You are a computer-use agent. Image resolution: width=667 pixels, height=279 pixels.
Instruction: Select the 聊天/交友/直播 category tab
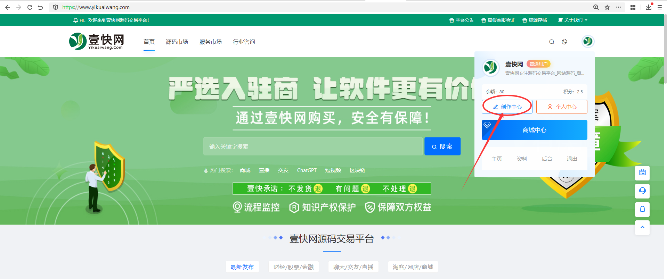click(x=353, y=267)
